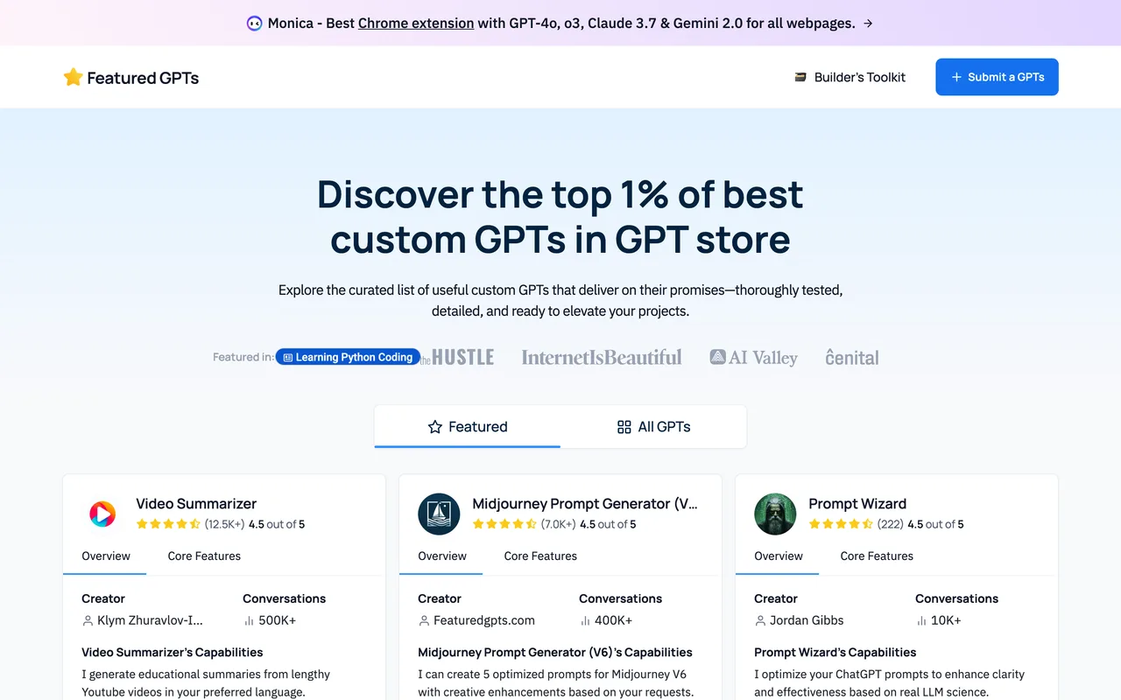
Task: Switch to the Featured tab
Action: (x=468, y=427)
